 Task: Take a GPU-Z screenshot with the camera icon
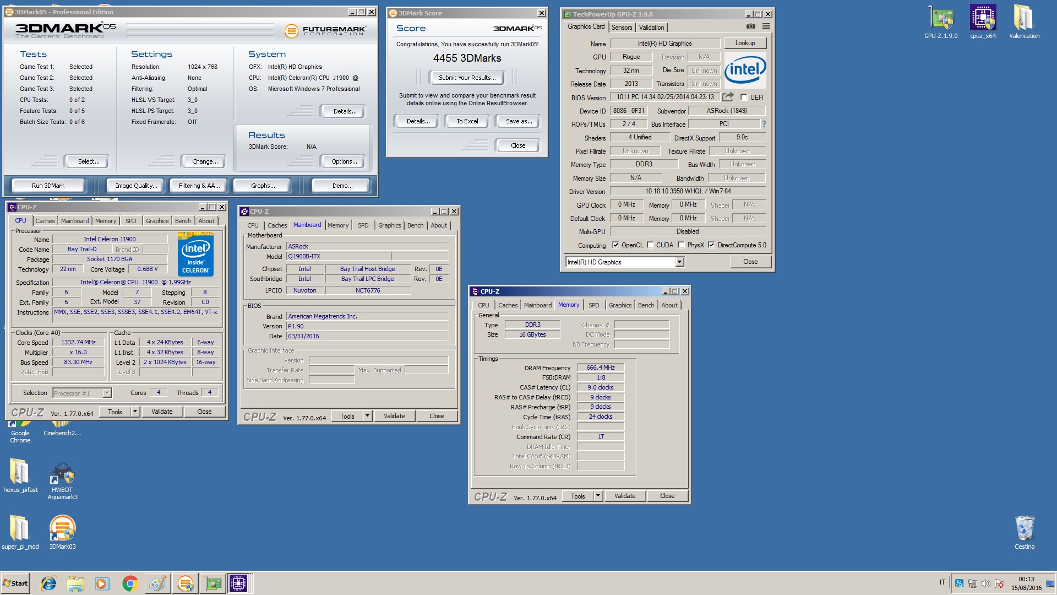pyautogui.click(x=750, y=26)
